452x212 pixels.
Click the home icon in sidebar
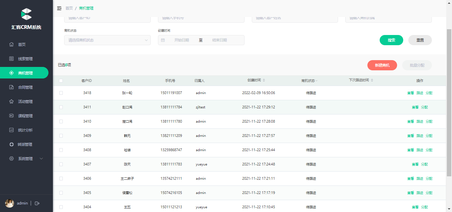pyautogui.click(x=11, y=45)
